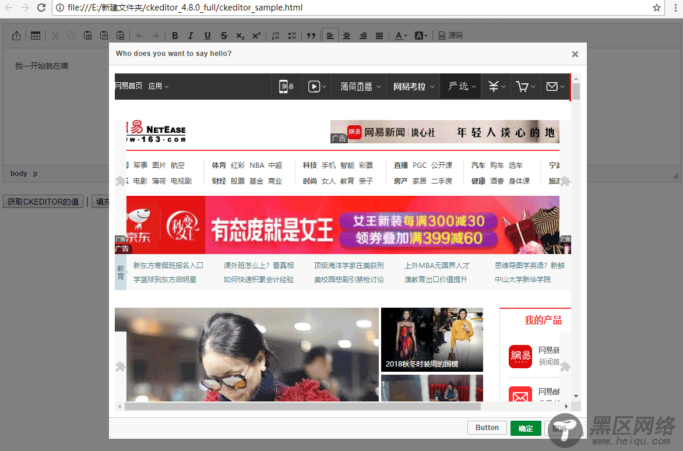Click Paste as plain text icon
The height and width of the screenshot is (451, 683).
tap(104, 36)
